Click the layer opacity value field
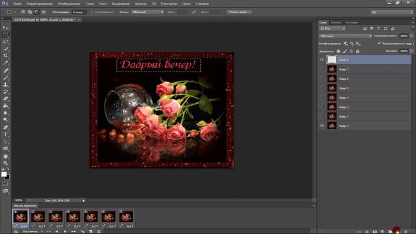 (404, 36)
